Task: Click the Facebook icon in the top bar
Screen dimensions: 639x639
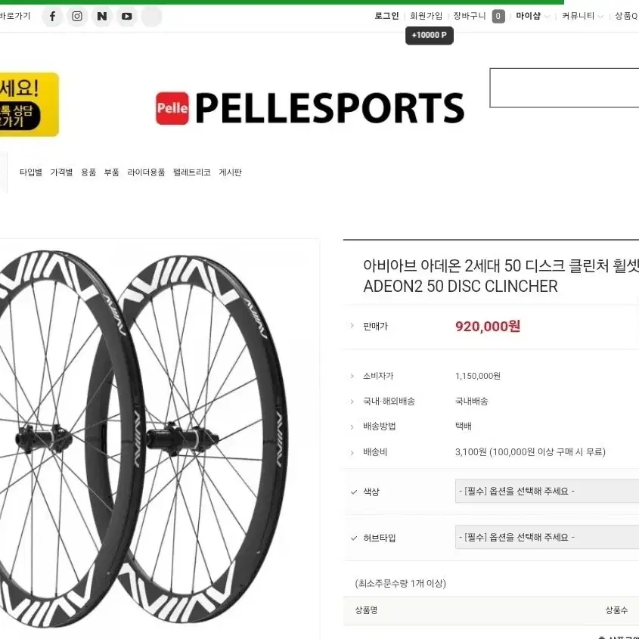Action: 52,16
